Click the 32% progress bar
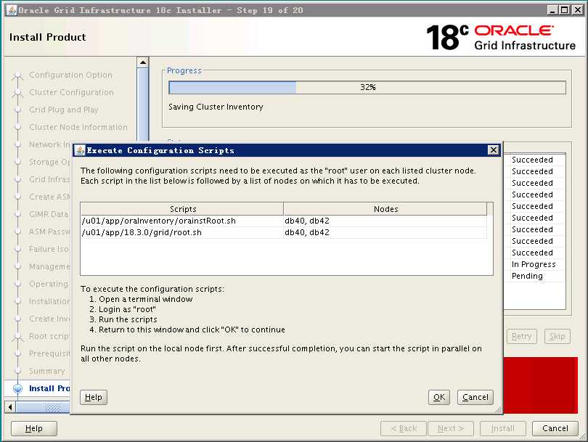 point(367,87)
